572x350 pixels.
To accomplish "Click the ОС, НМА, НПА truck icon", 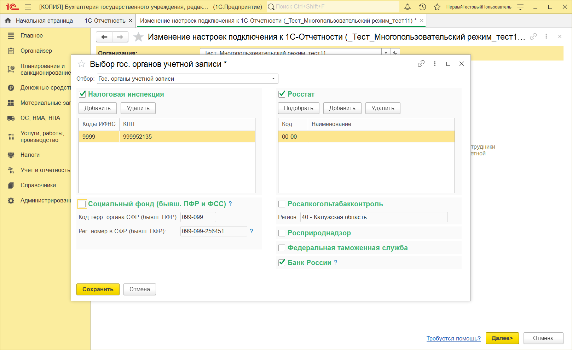I will (x=11, y=118).
